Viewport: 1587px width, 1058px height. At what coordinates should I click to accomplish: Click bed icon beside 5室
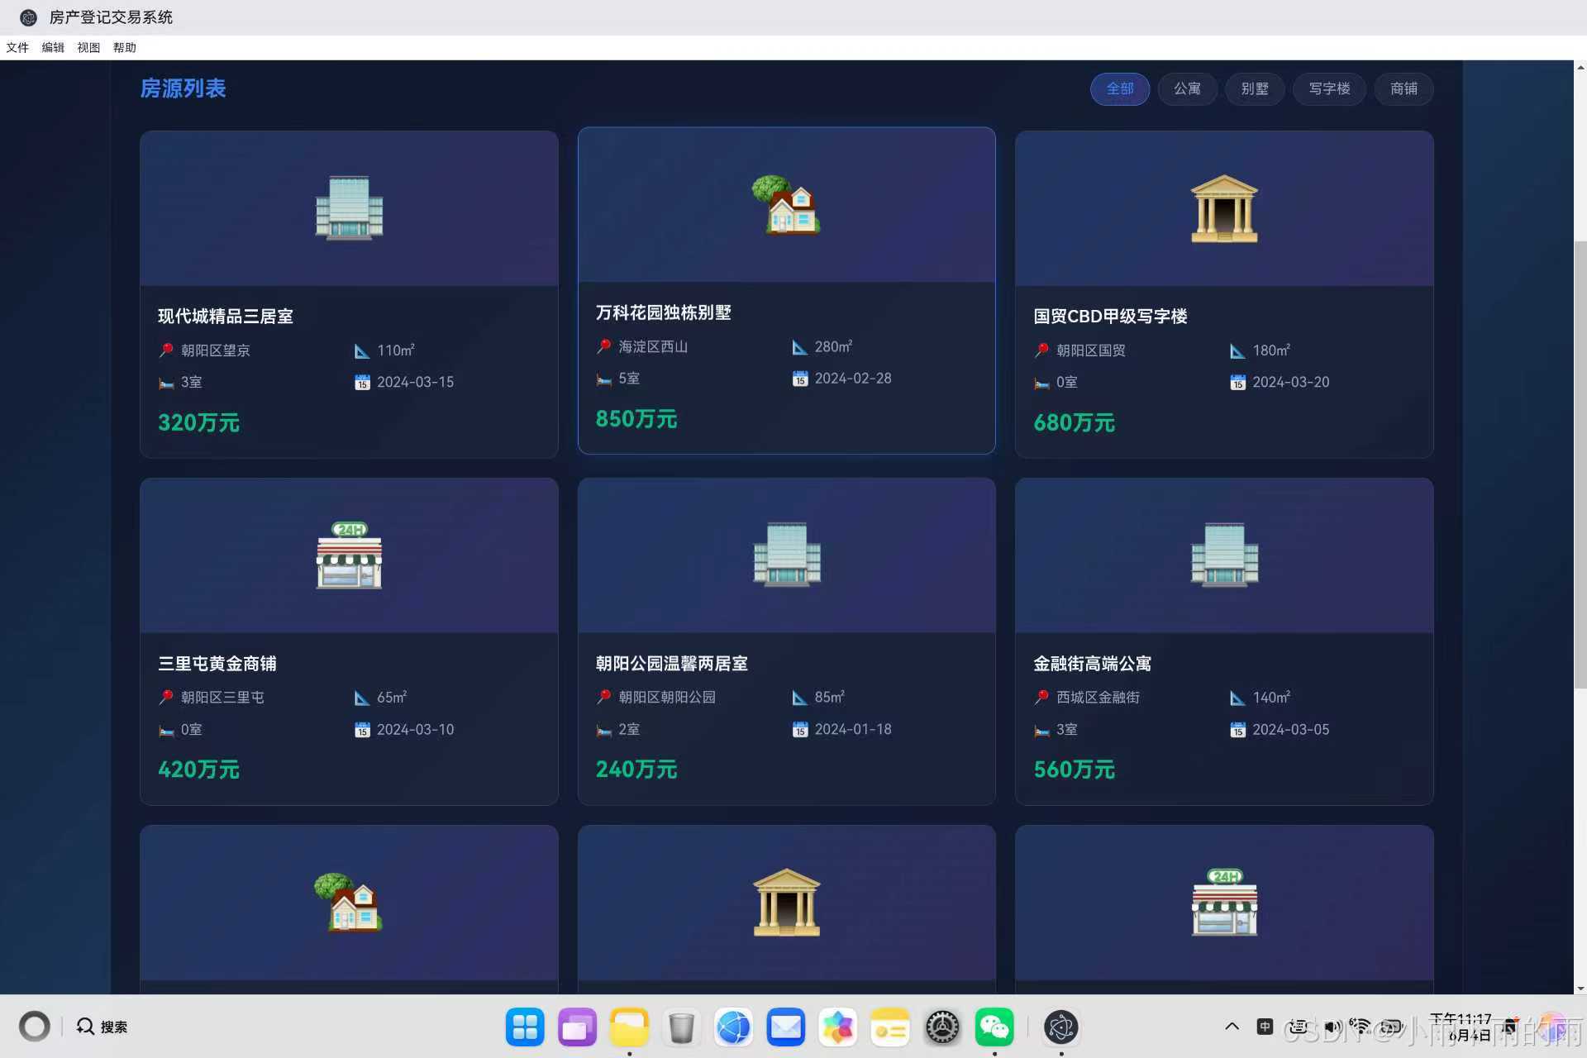[x=604, y=379]
